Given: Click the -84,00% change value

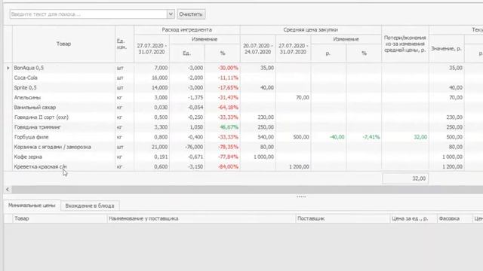Looking at the screenshot, I should coord(228,166).
